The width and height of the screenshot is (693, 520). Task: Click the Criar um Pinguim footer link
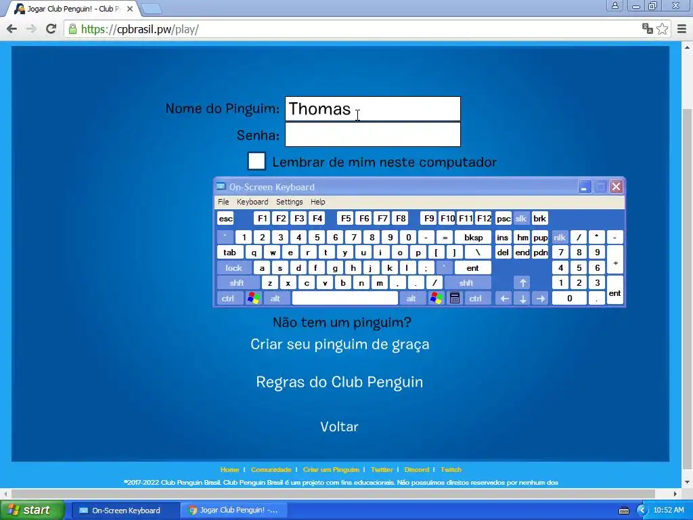coord(331,470)
